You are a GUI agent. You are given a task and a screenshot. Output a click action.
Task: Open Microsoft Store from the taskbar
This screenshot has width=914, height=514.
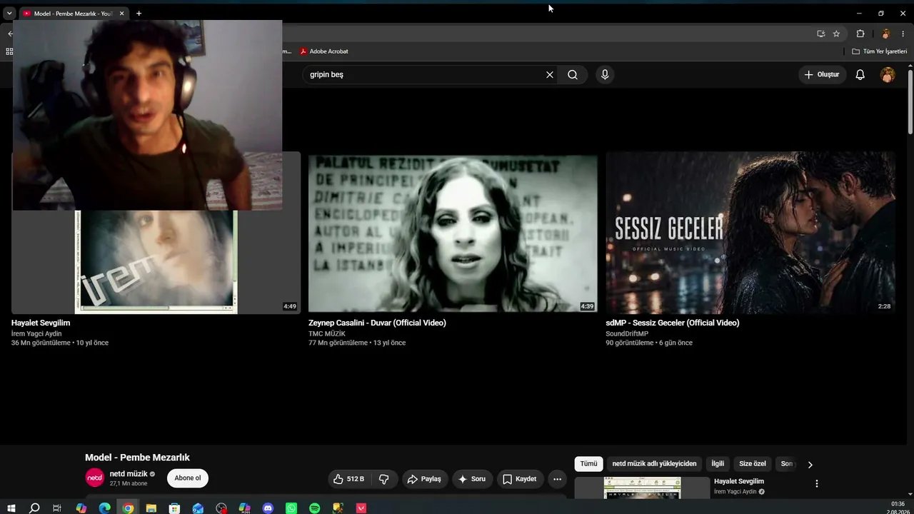(174, 508)
